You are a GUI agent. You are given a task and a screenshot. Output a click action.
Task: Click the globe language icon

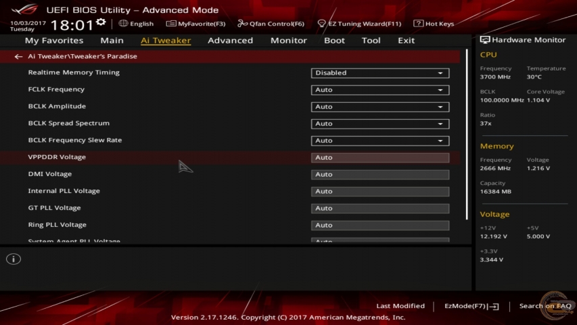(123, 24)
